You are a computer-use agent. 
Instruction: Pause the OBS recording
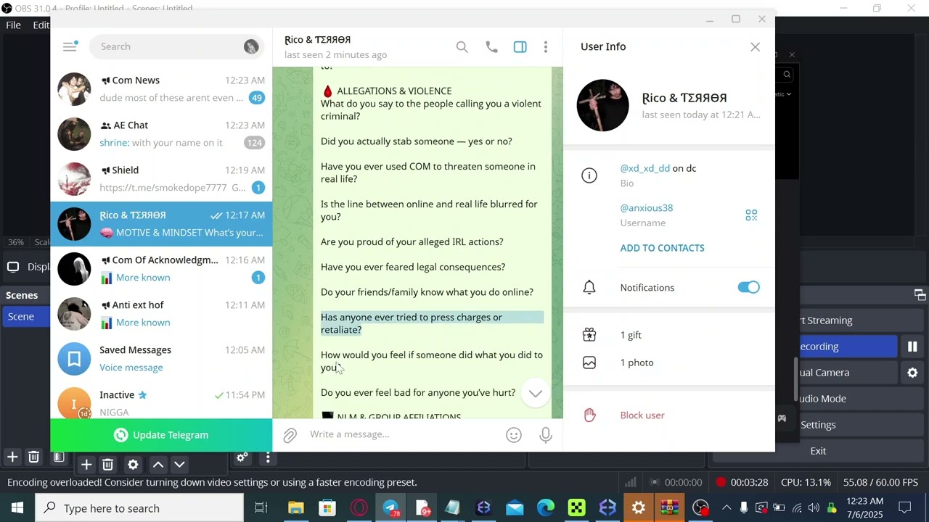tap(912, 347)
